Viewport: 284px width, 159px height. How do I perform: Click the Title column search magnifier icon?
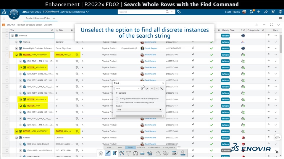coord(52,30)
